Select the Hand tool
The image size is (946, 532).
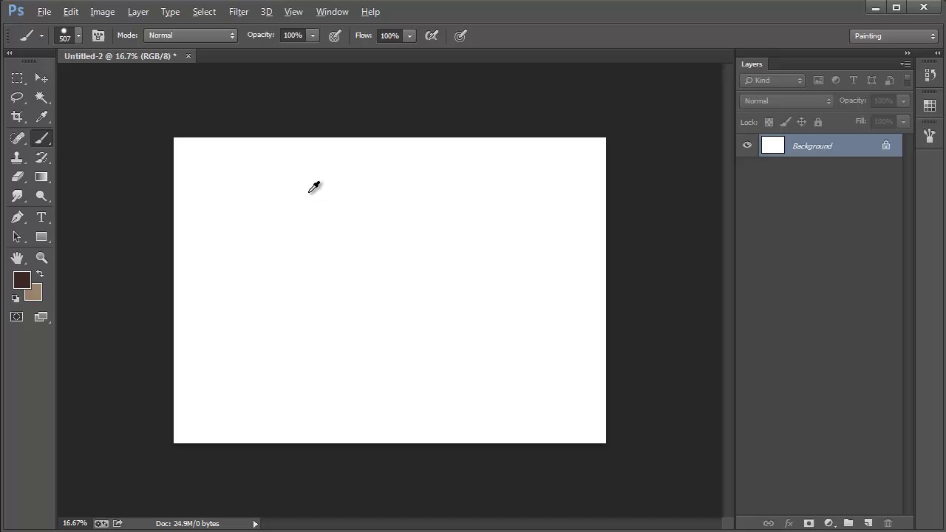(x=17, y=258)
